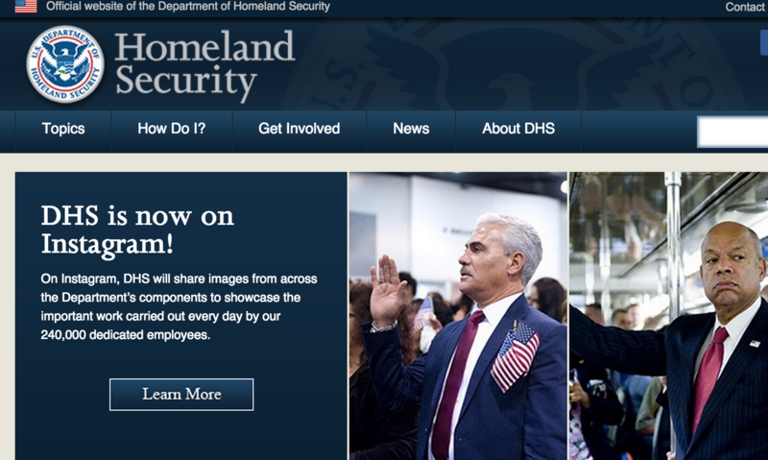768x460 pixels.
Task: Click the Homeland Security wordmark
Action: click(204, 63)
